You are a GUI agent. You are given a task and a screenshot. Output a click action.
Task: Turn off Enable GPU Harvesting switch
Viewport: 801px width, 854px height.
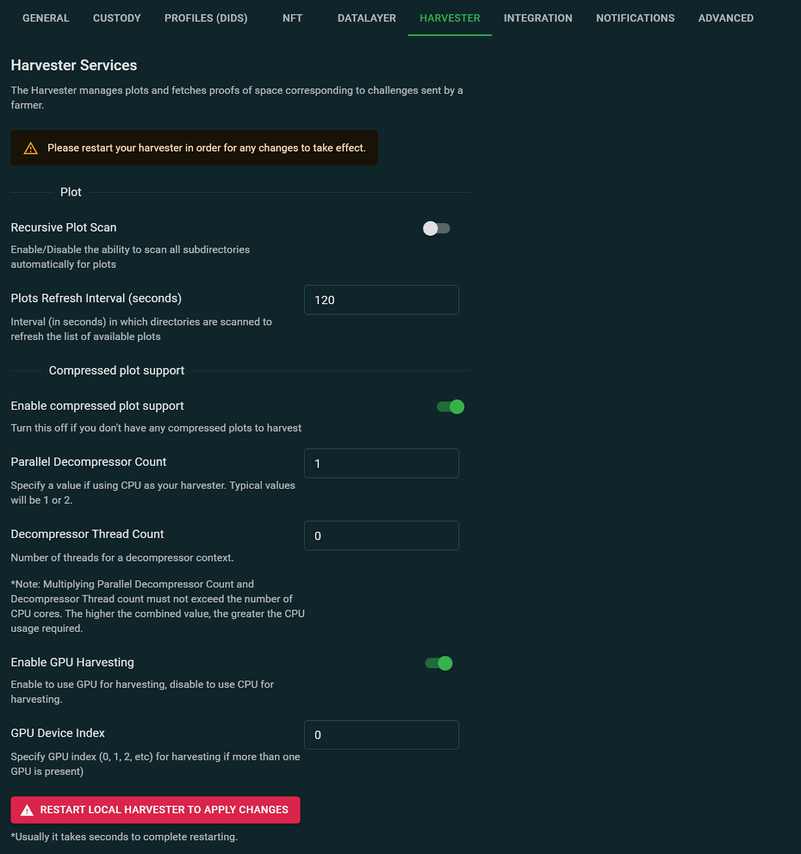coord(439,663)
